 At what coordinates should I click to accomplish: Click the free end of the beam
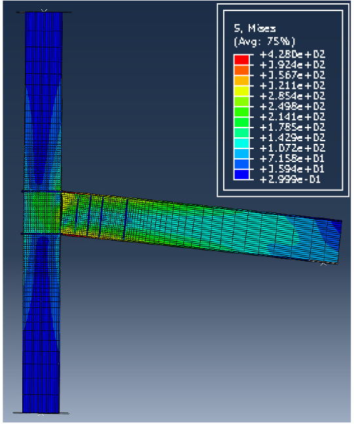click(335, 241)
